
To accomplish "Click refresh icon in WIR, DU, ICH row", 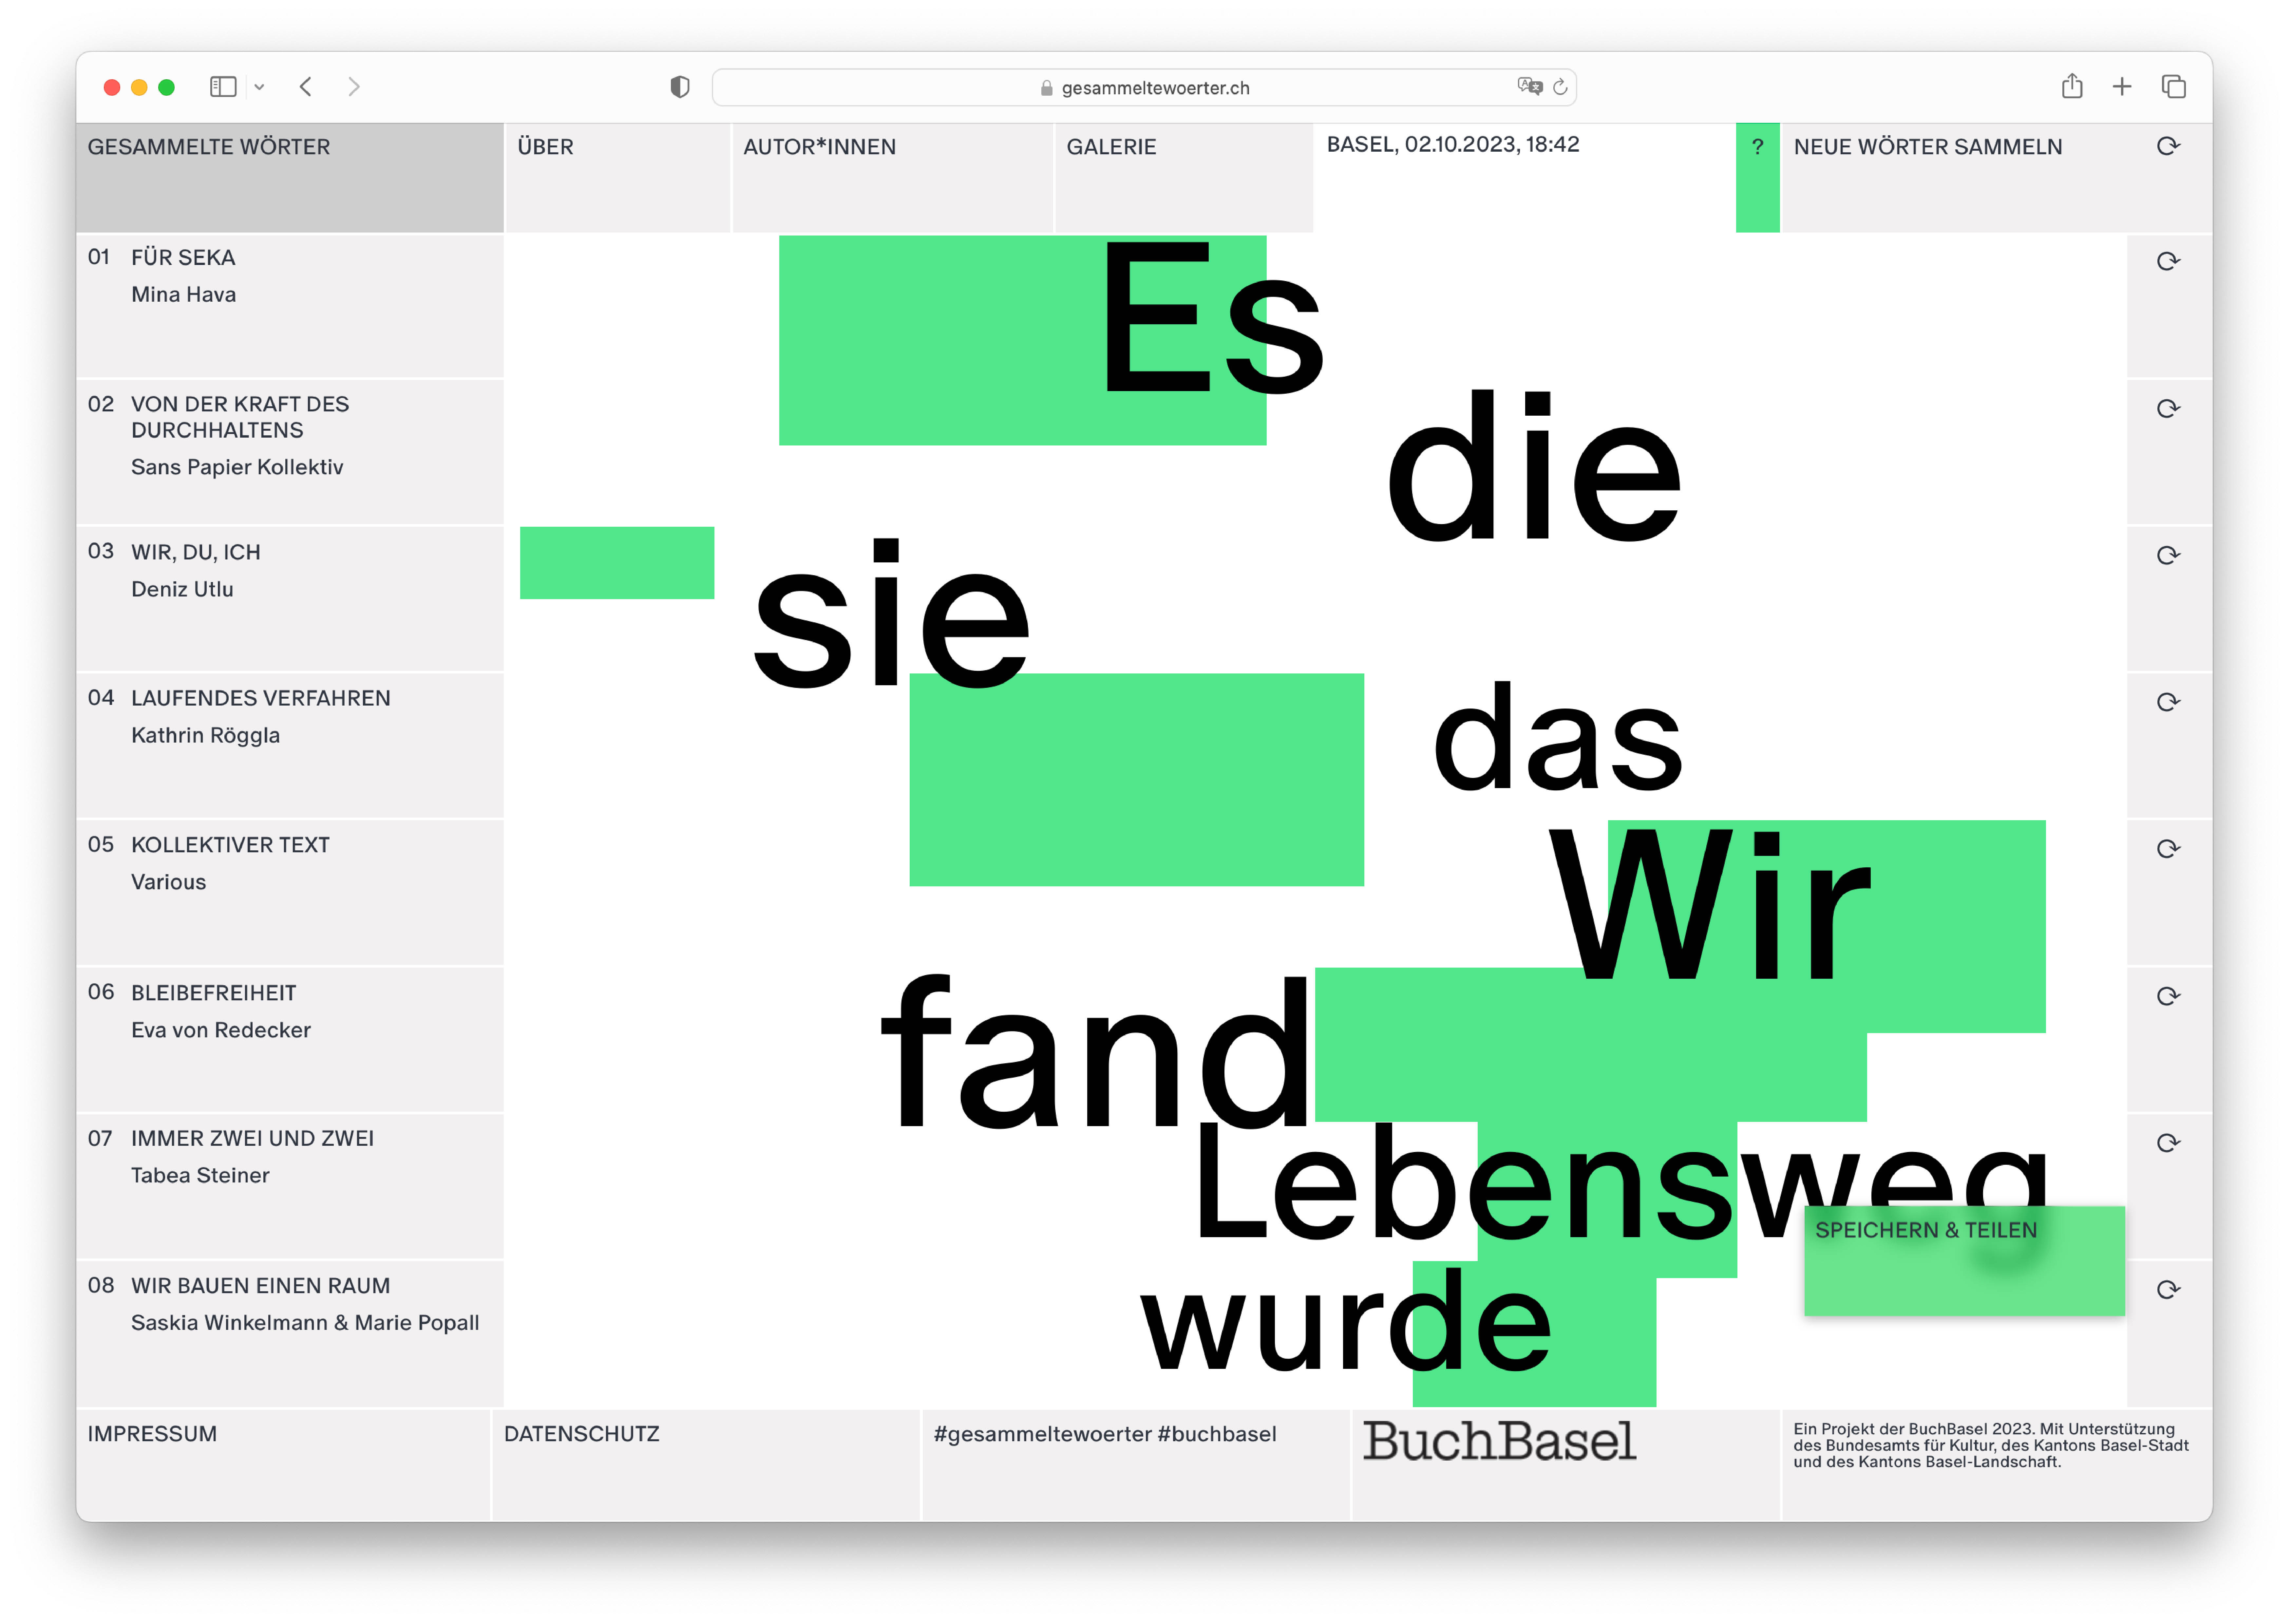I will [x=2168, y=555].
